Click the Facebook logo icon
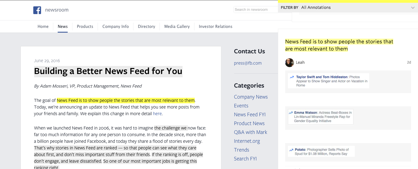The height and width of the screenshot is (169, 418). click(x=37, y=10)
